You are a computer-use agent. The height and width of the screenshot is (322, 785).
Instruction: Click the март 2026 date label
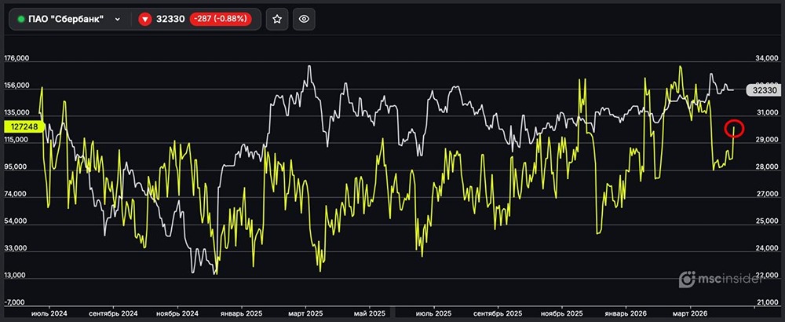point(690,313)
